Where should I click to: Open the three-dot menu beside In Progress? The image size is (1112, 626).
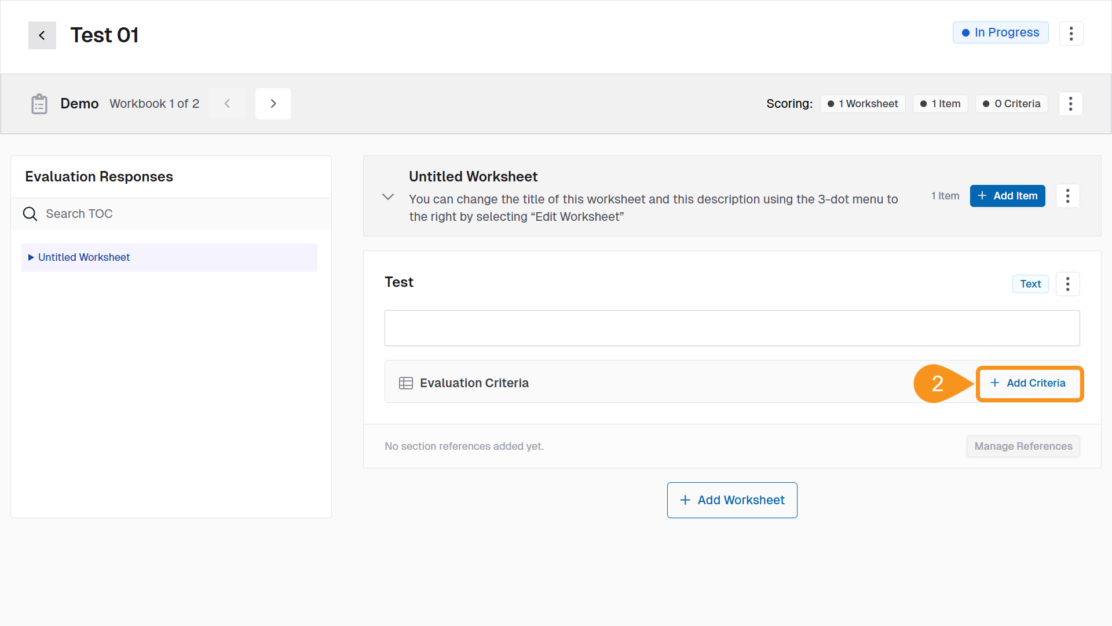click(1071, 34)
